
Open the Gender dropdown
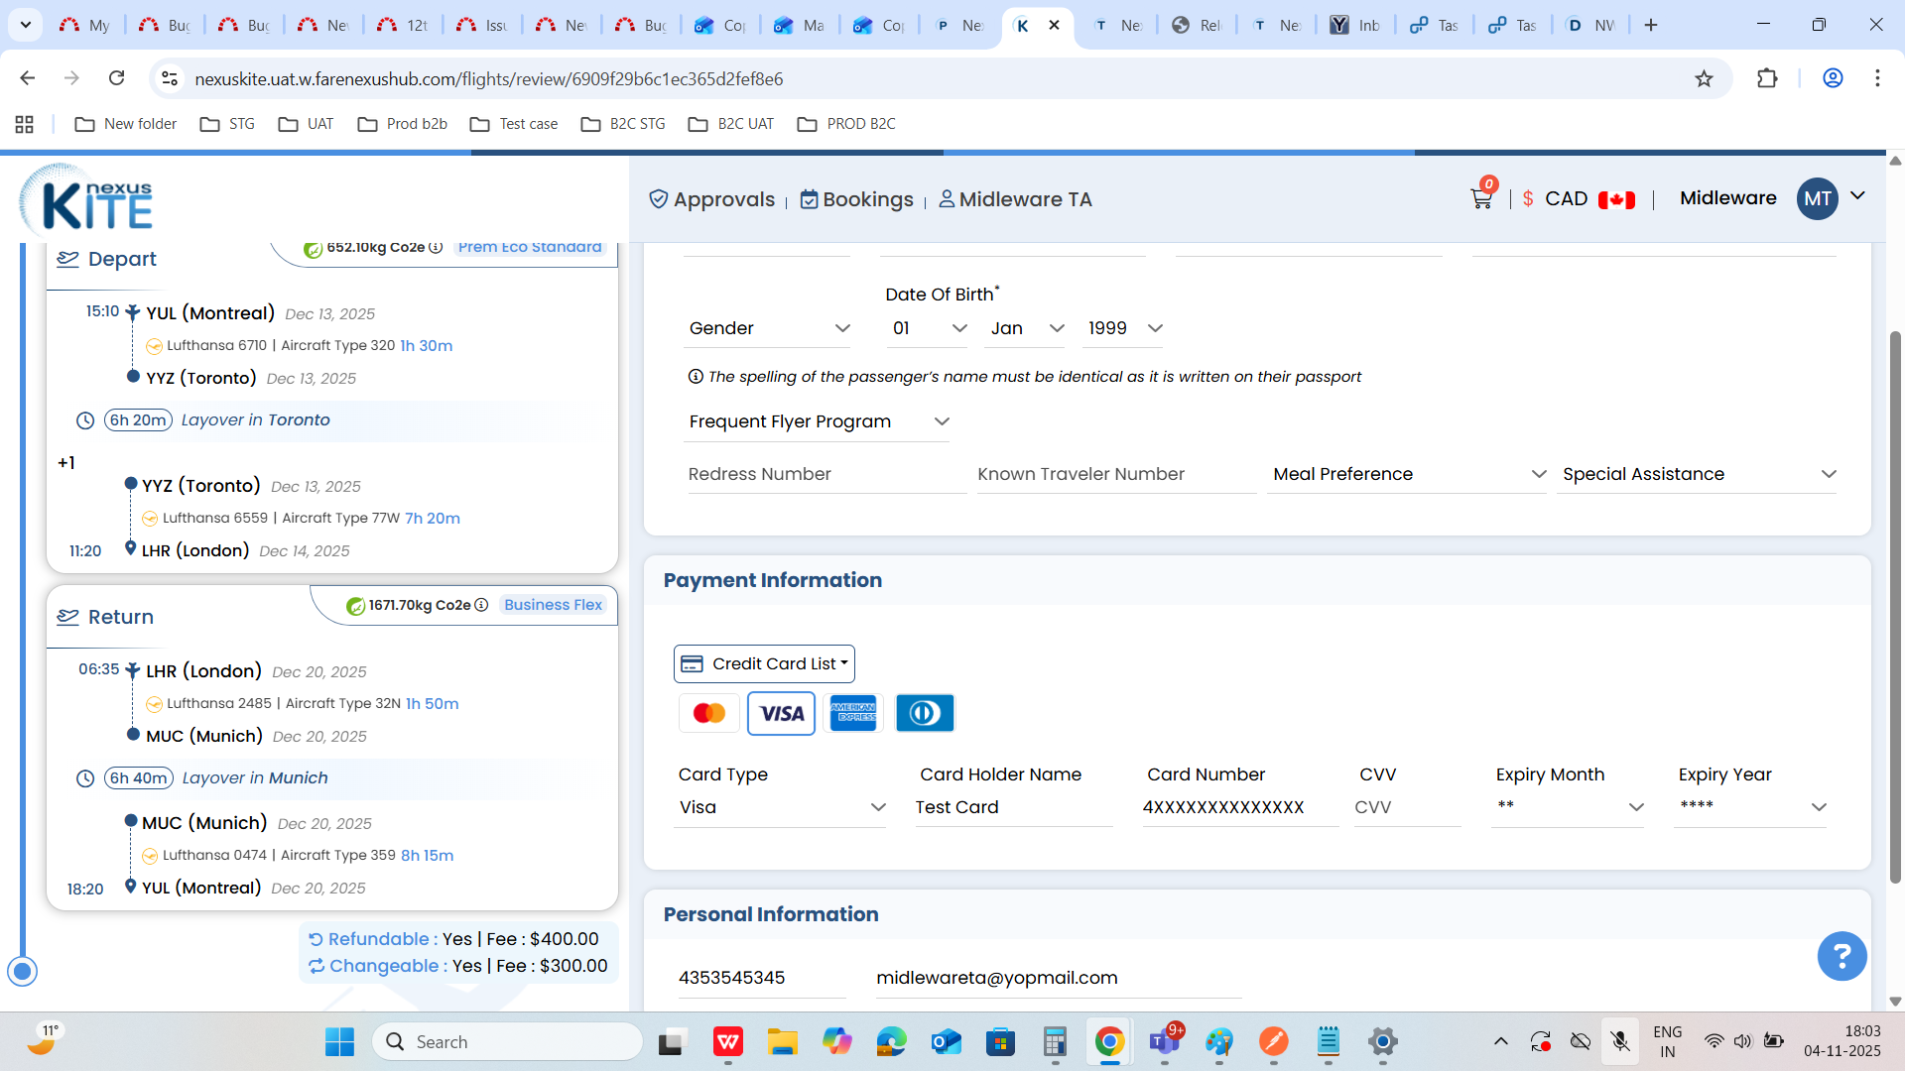point(769,328)
